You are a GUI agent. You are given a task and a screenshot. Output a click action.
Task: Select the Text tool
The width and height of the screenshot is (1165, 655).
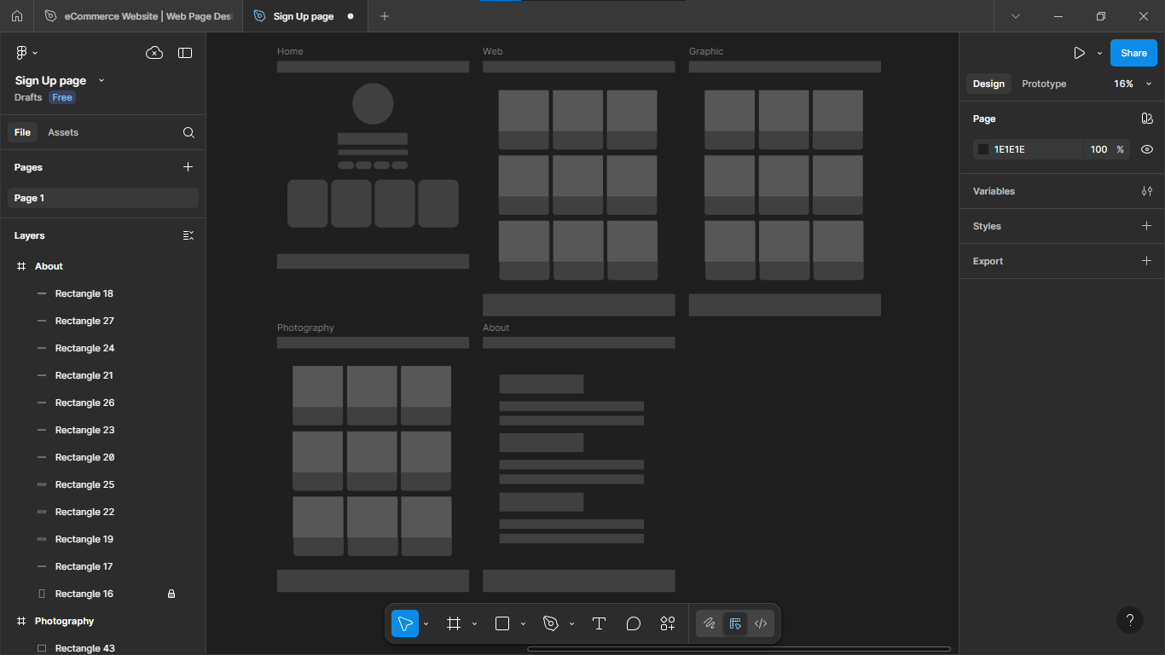[x=599, y=623]
